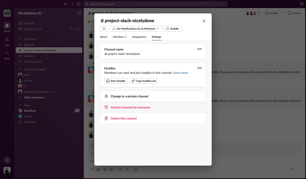Click the plus create button in left rail
306x179 pixels.
coord(7,160)
